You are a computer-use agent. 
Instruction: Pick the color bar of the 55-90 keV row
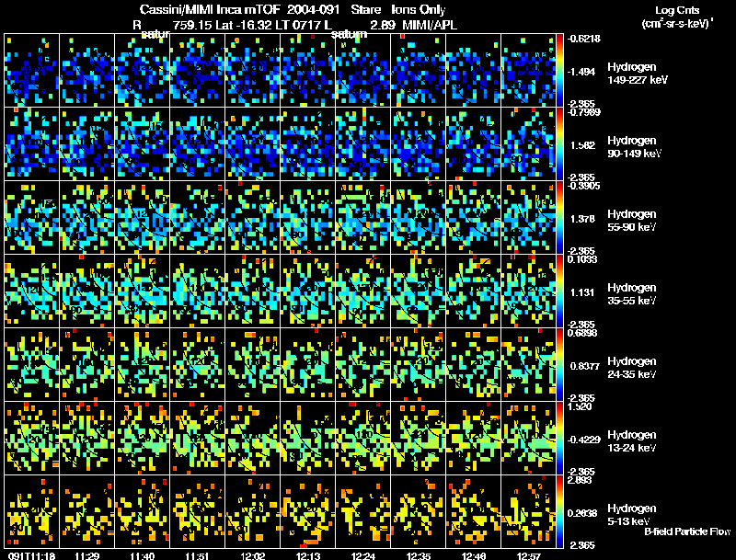tap(559, 218)
